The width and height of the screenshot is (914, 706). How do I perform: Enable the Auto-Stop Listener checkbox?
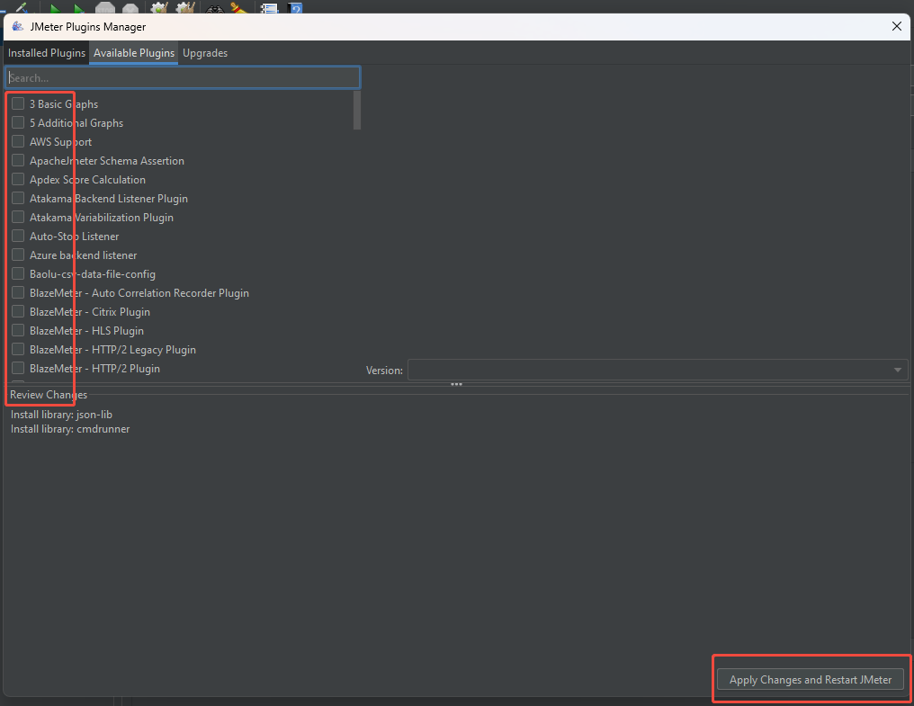(18, 237)
